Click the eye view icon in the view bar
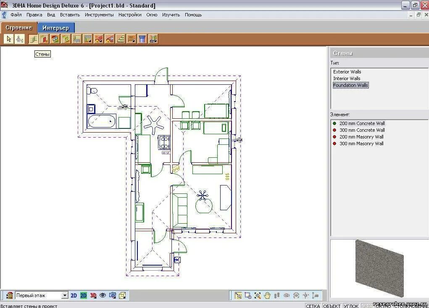The image size is (429, 308). click(x=103, y=295)
